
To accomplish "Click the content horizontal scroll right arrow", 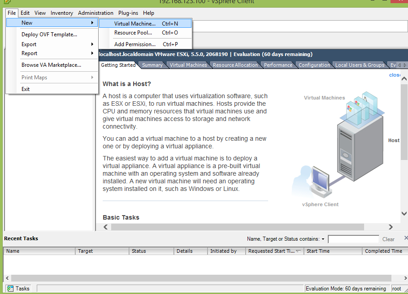I will 391,227.
